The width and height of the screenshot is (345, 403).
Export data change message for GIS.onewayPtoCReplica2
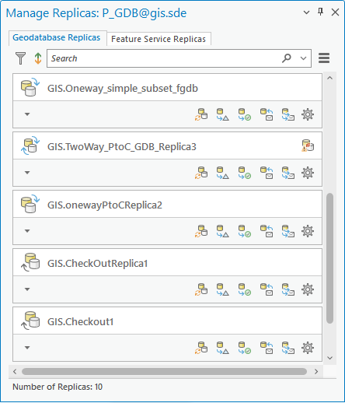[x=223, y=231]
